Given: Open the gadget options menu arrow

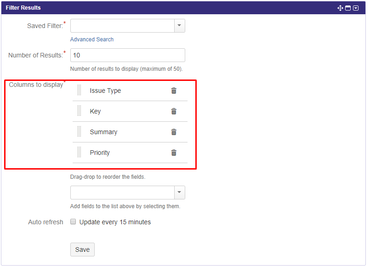Looking at the screenshot, I should point(356,8).
